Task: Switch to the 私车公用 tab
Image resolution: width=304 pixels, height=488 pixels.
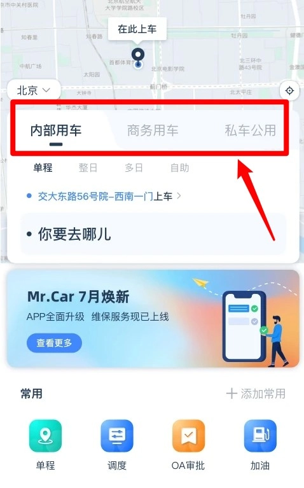Action: click(251, 130)
